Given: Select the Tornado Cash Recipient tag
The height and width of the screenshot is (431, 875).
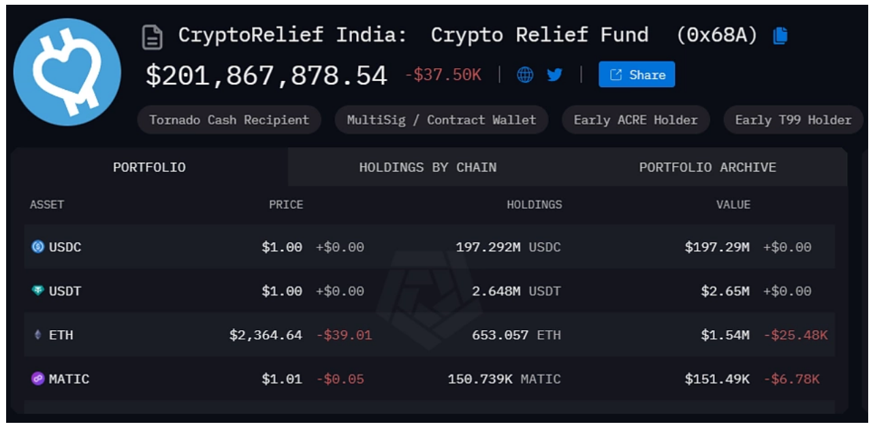Looking at the screenshot, I should click(229, 120).
